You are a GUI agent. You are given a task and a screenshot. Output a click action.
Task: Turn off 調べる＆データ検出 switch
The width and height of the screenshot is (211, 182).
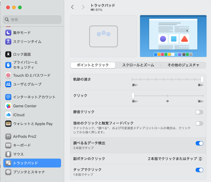point(199,143)
